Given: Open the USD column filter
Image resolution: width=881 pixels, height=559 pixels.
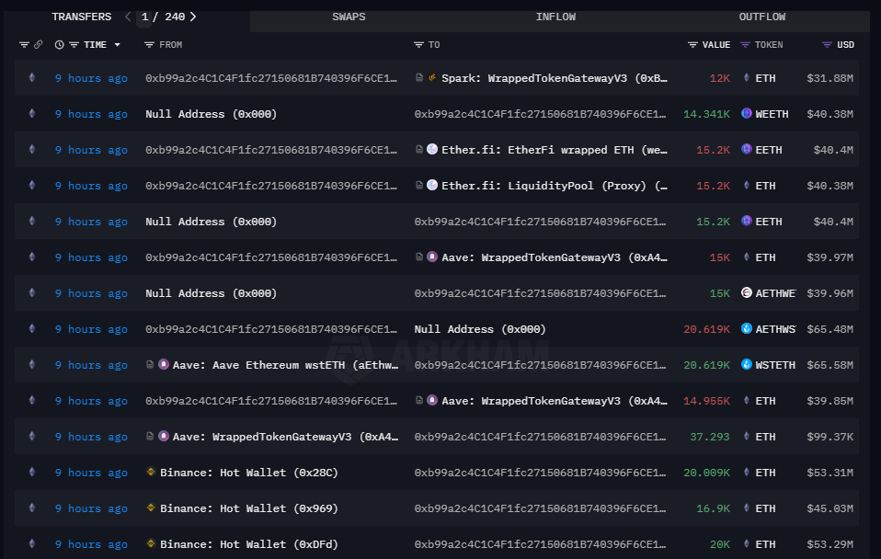Looking at the screenshot, I should pos(828,44).
